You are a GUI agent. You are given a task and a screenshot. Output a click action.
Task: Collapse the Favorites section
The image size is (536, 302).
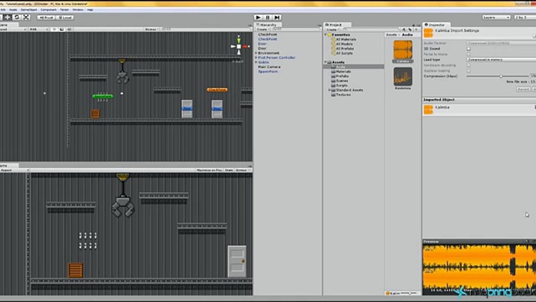click(325, 35)
